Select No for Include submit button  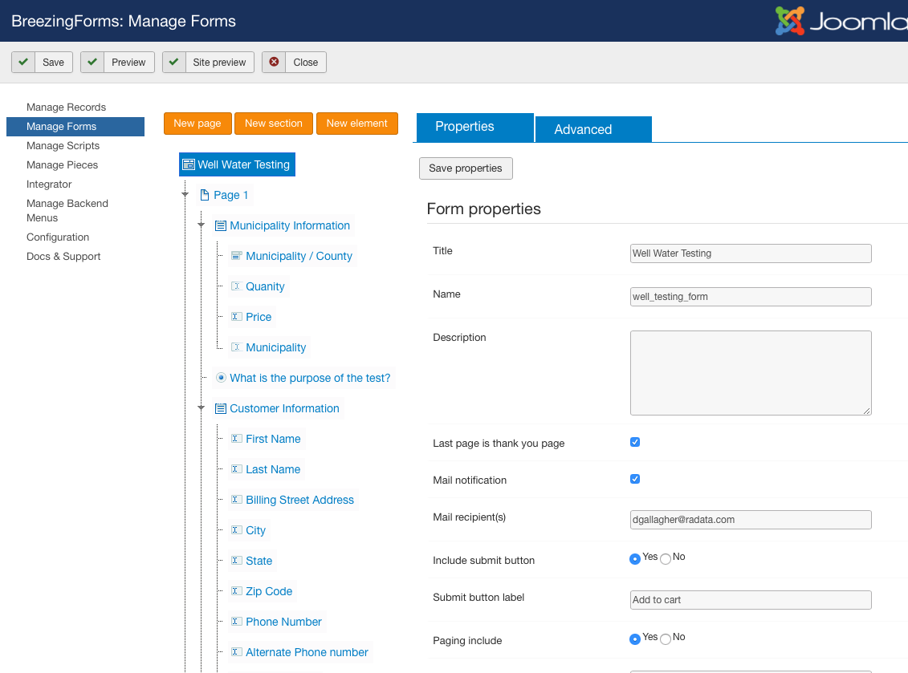pos(666,559)
